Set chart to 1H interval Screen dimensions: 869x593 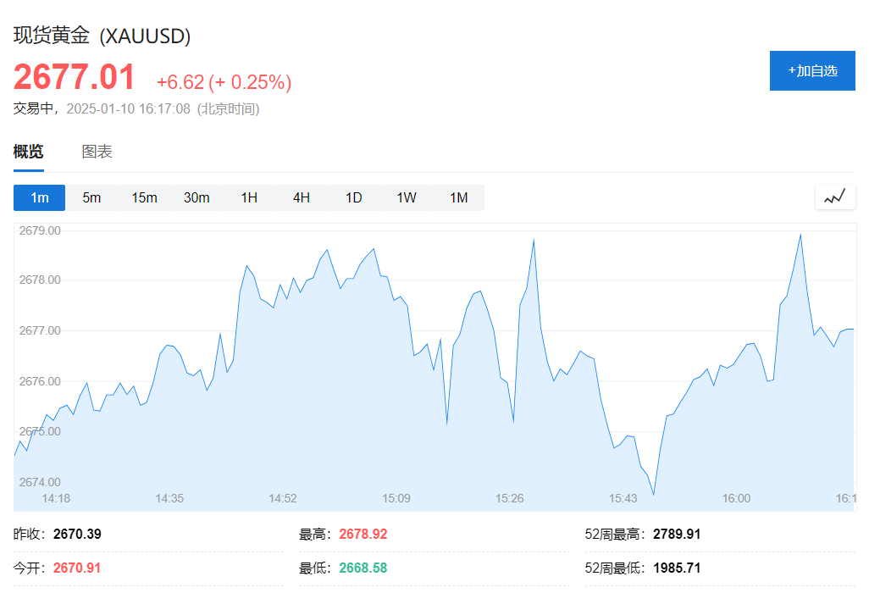click(x=249, y=197)
